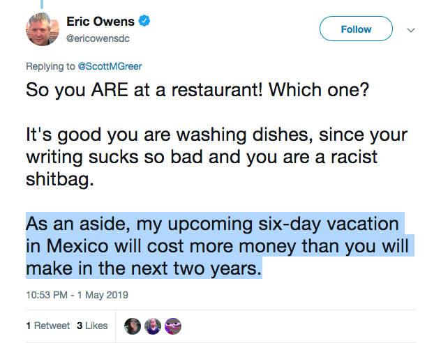Screen dimensions: 441x343
Task: Open second liker avatar showing a child
Action: click(x=153, y=326)
